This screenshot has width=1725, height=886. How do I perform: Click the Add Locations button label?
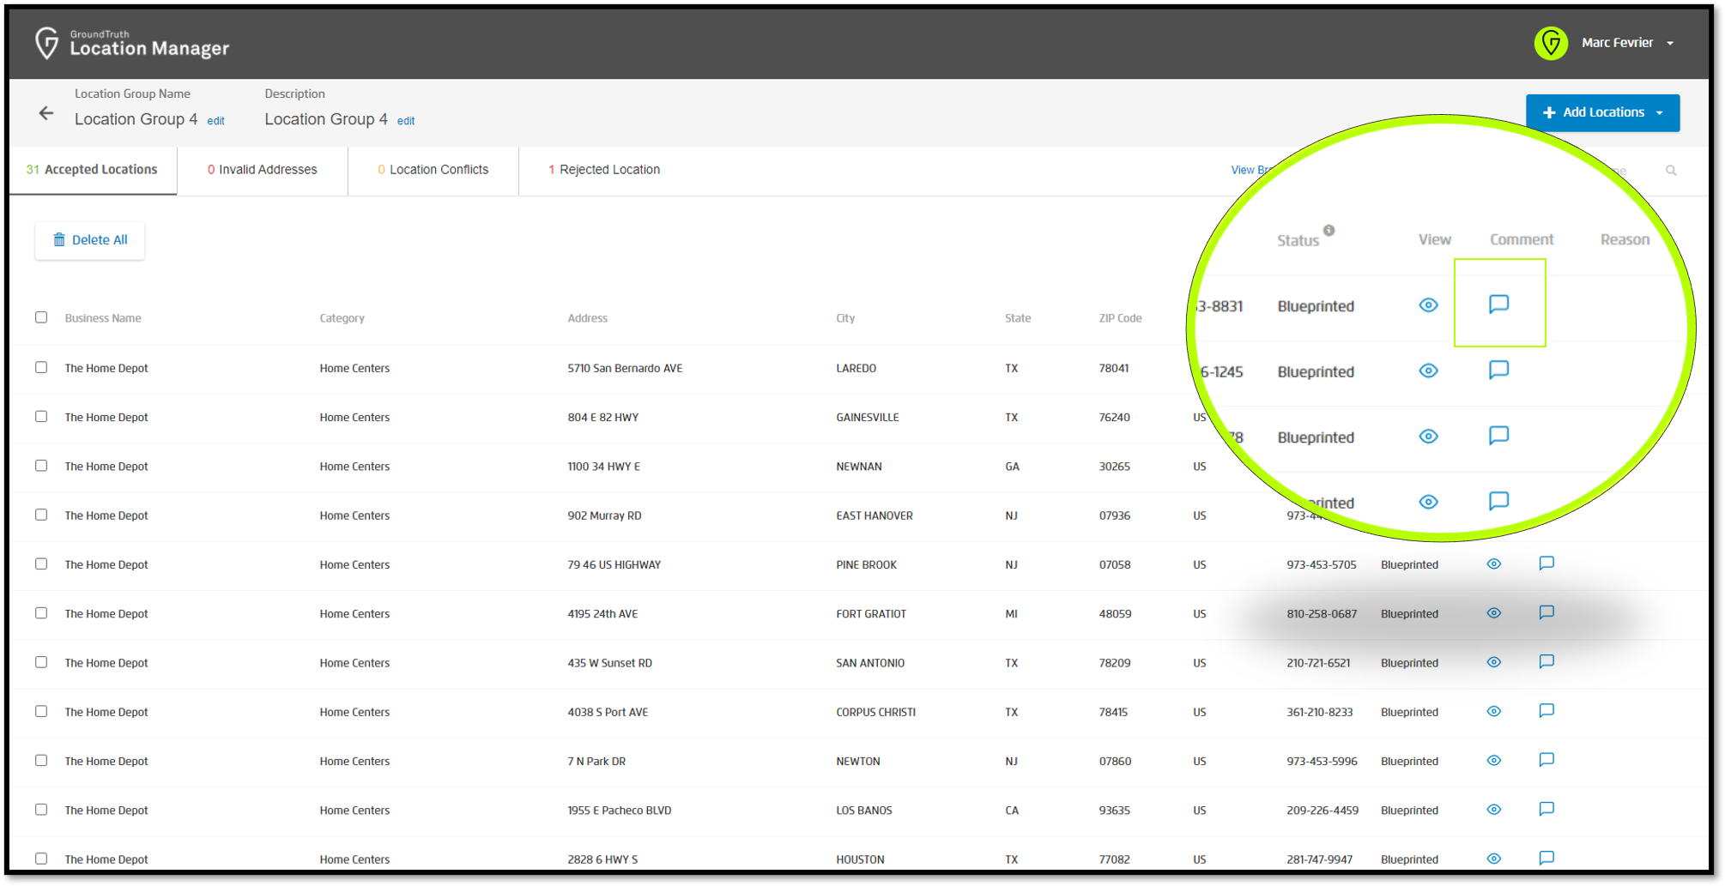pos(1603,112)
